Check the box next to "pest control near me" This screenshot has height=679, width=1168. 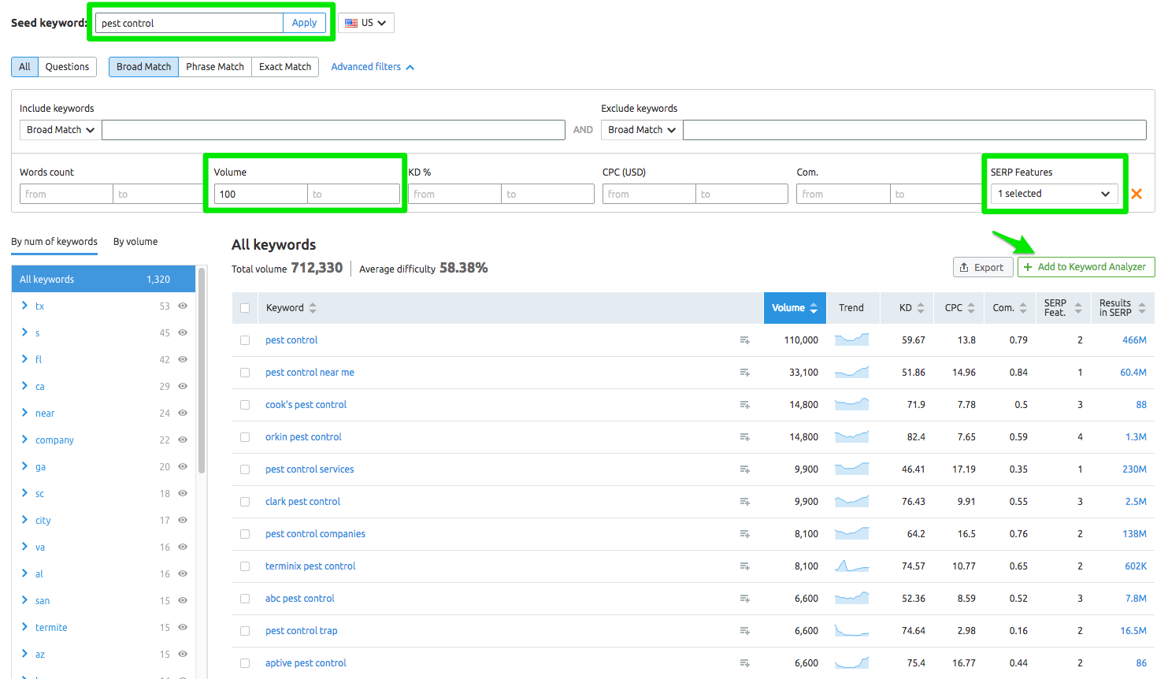[x=244, y=372]
